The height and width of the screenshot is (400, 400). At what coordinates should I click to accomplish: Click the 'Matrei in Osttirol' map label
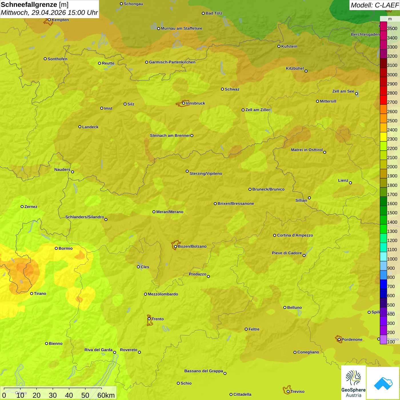[x=307, y=150]
